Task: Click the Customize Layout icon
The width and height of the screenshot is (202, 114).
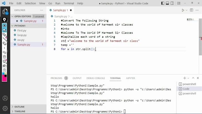Action: (179, 3)
